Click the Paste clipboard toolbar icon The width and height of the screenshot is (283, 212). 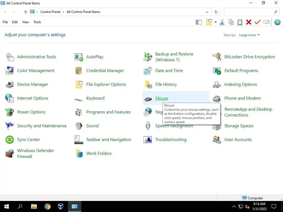[240, 22]
